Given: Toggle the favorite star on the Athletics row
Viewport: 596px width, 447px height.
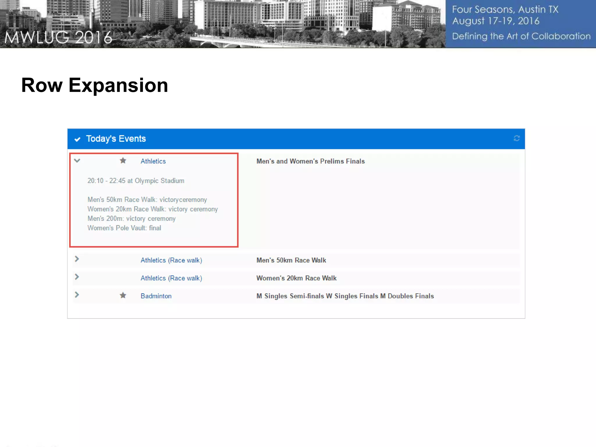Looking at the screenshot, I should pos(123,161).
